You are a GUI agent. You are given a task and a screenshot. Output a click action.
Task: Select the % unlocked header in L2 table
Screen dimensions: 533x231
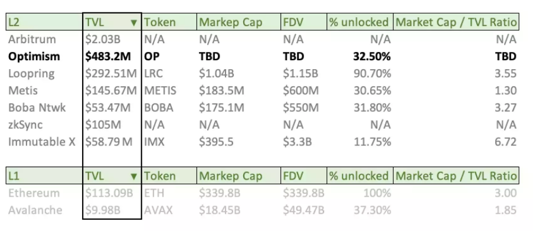click(360, 22)
